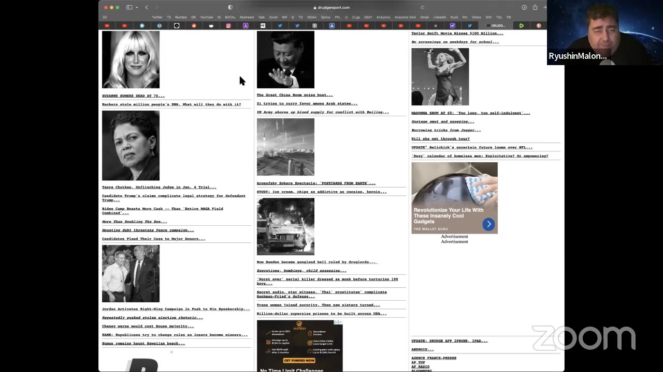The height and width of the screenshot is (372, 663).
Task: Close the bottom-left ad with X icon
Action: tap(171, 352)
